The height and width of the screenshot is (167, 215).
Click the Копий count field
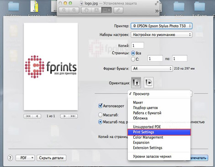coord(137,45)
